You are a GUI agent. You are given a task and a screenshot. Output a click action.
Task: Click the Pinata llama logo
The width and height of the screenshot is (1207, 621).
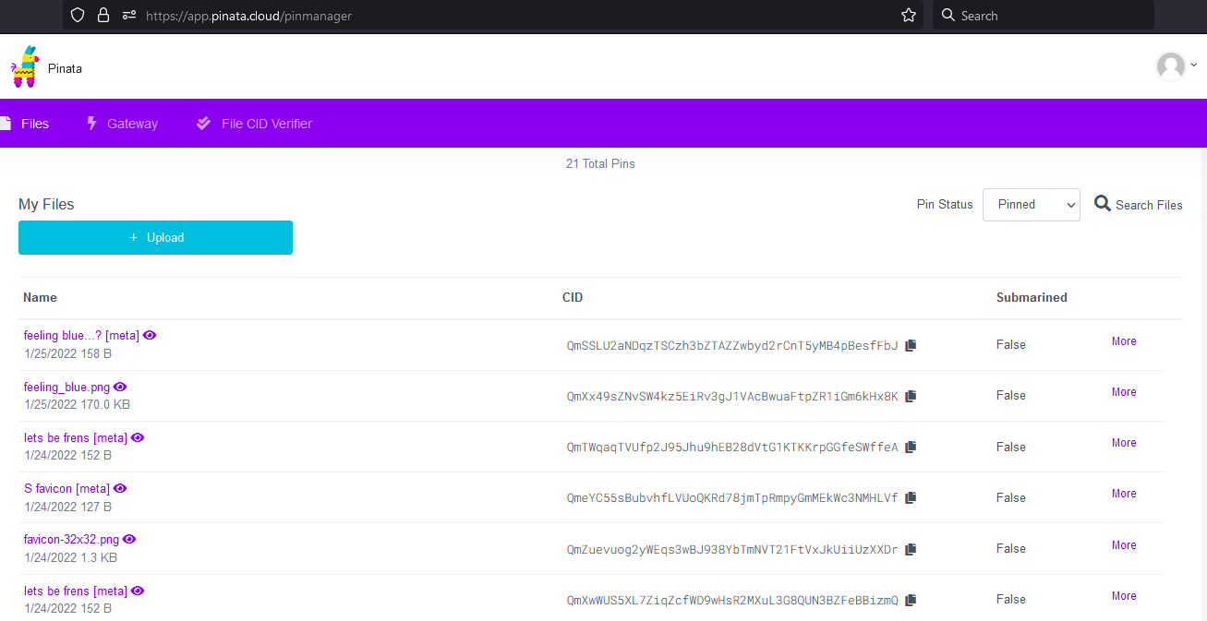coord(25,66)
